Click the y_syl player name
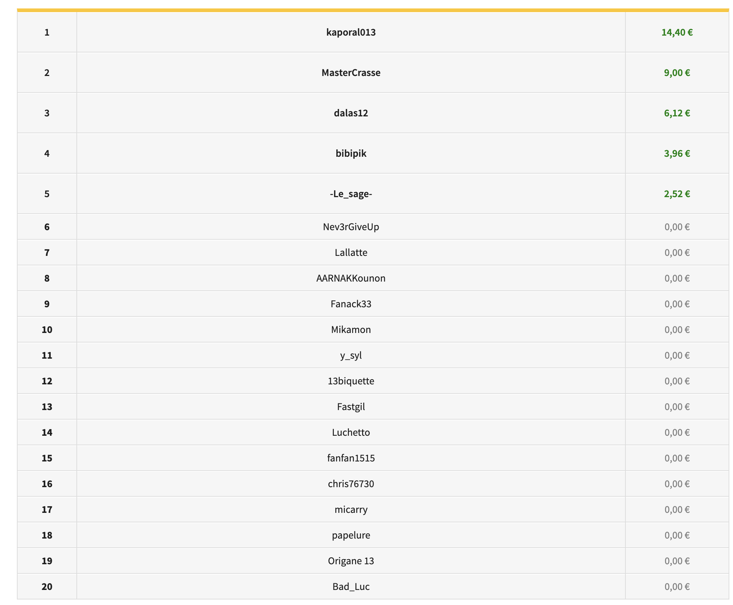The image size is (733, 605). coord(351,355)
